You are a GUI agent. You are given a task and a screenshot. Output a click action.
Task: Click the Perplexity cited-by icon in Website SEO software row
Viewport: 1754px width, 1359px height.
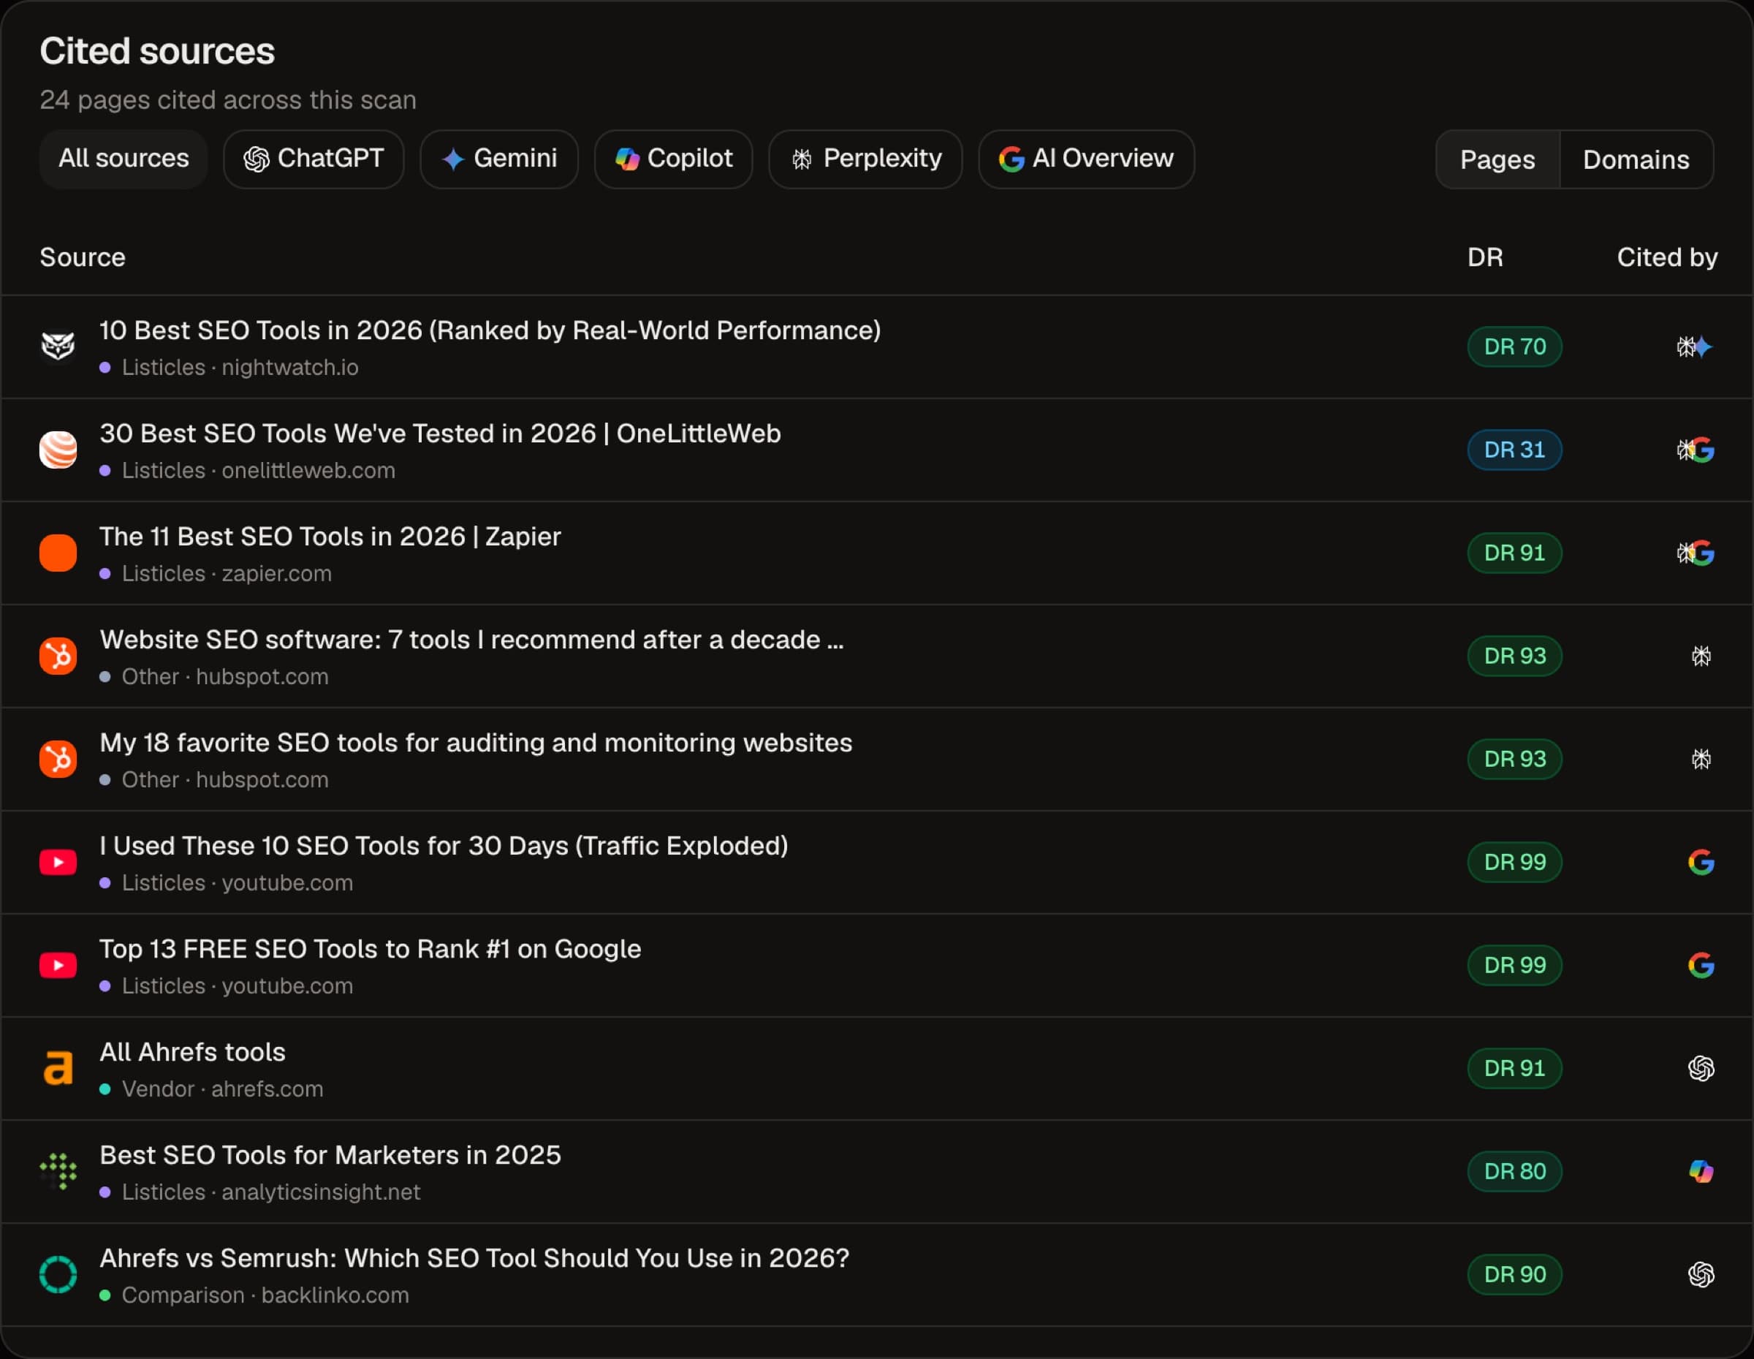coord(1701,656)
